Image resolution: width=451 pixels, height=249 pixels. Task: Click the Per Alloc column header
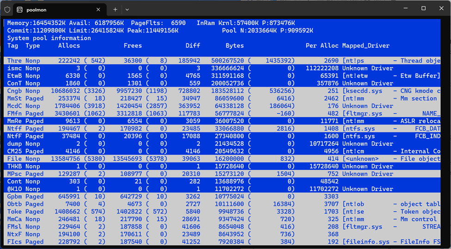point(322,45)
